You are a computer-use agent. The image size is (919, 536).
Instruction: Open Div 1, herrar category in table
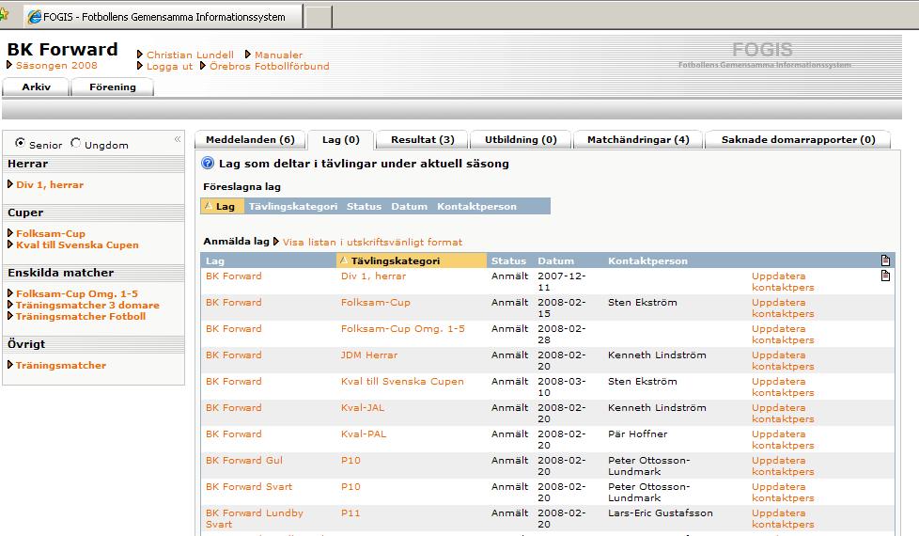pos(373,276)
